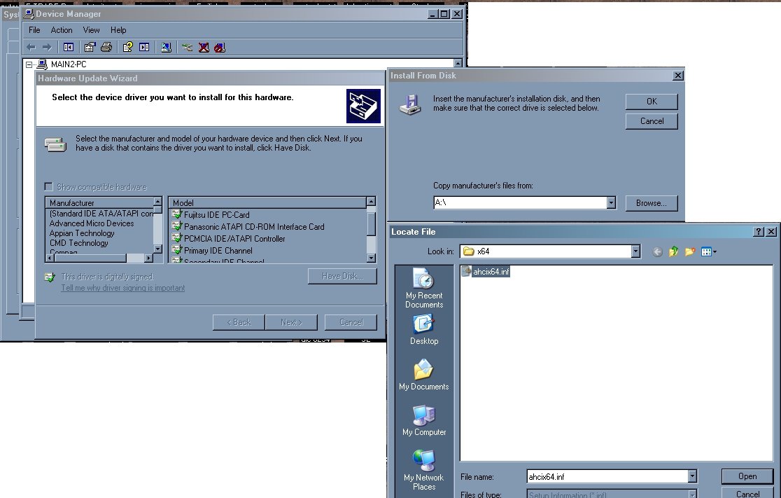The image size is (781, 498).
Task: Expand the Look in folder dropdown
Action: pos(635,251)
